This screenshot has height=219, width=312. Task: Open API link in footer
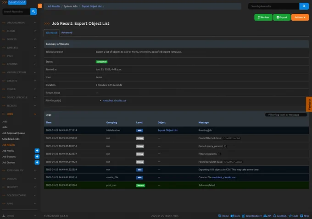tap(267, 216)
